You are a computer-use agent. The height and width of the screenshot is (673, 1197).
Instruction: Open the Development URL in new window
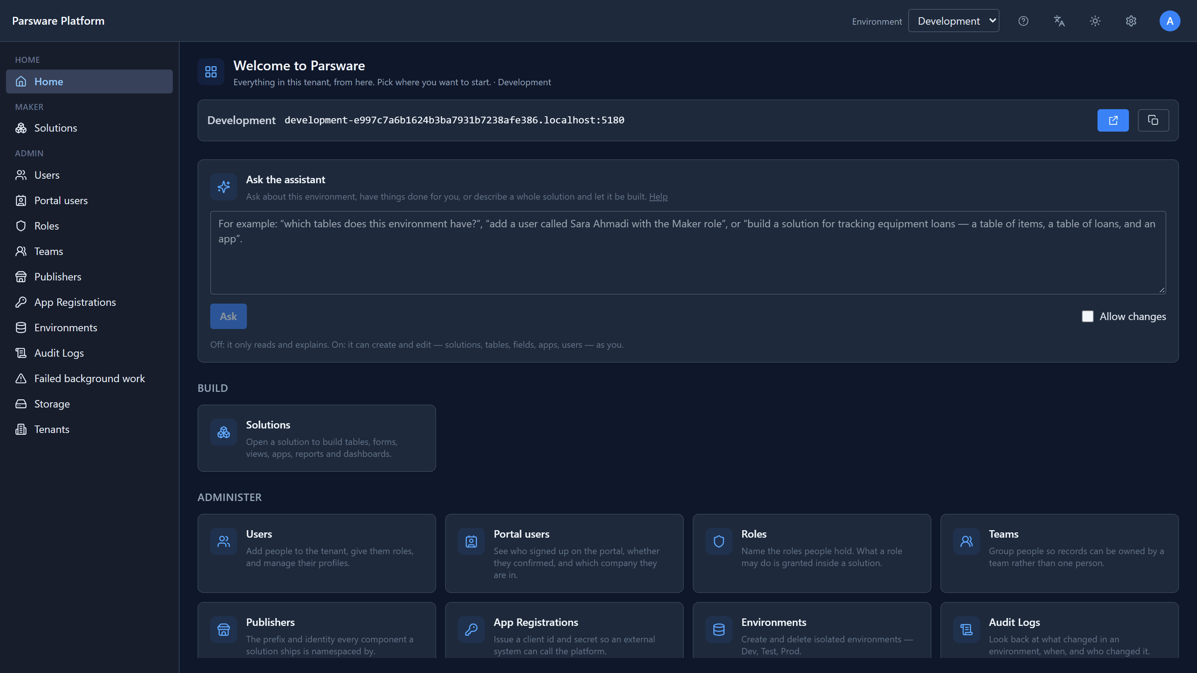[1113, 120]
